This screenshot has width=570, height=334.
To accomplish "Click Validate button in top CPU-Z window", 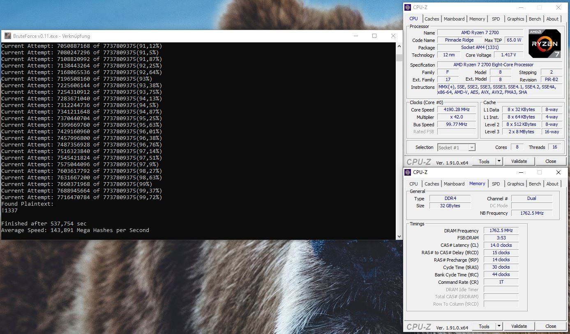I will (x=519, y=161).
